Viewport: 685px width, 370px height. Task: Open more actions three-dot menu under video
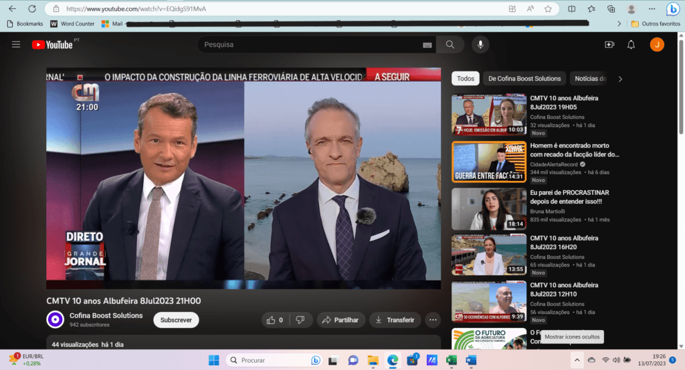pyautogui.click(x=433, y=320)
